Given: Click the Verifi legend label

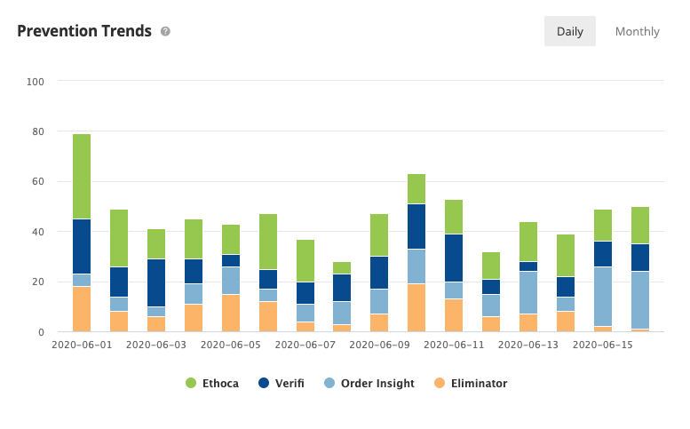Looking at the screenshot, I should coord(289,383).
